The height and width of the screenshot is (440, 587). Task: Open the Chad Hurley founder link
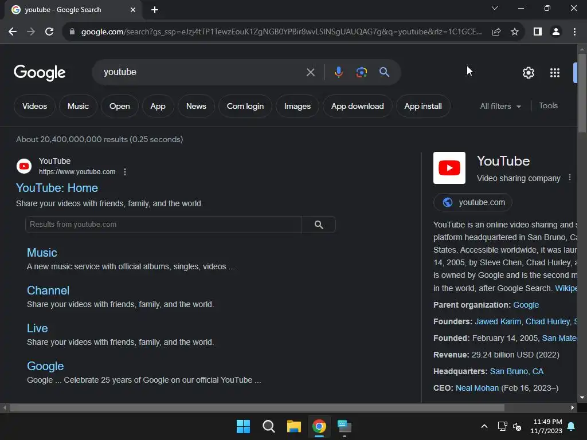point(547,321)
